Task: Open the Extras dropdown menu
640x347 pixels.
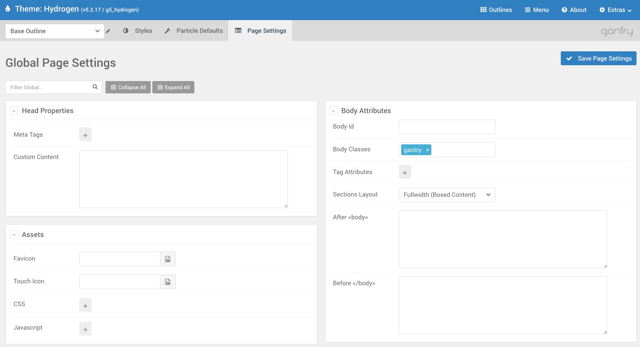Action: [x=615, y=10]
